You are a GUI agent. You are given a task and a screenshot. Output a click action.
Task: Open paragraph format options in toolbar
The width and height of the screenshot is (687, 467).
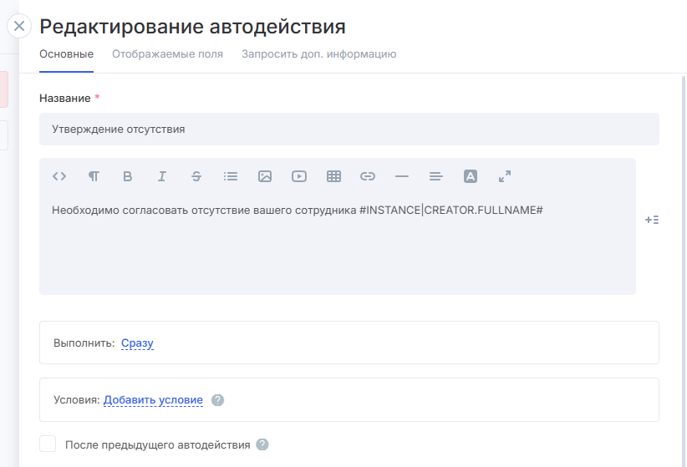point(94,176)
